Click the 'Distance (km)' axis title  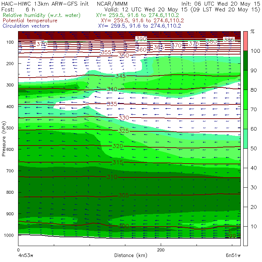[131, 256]
